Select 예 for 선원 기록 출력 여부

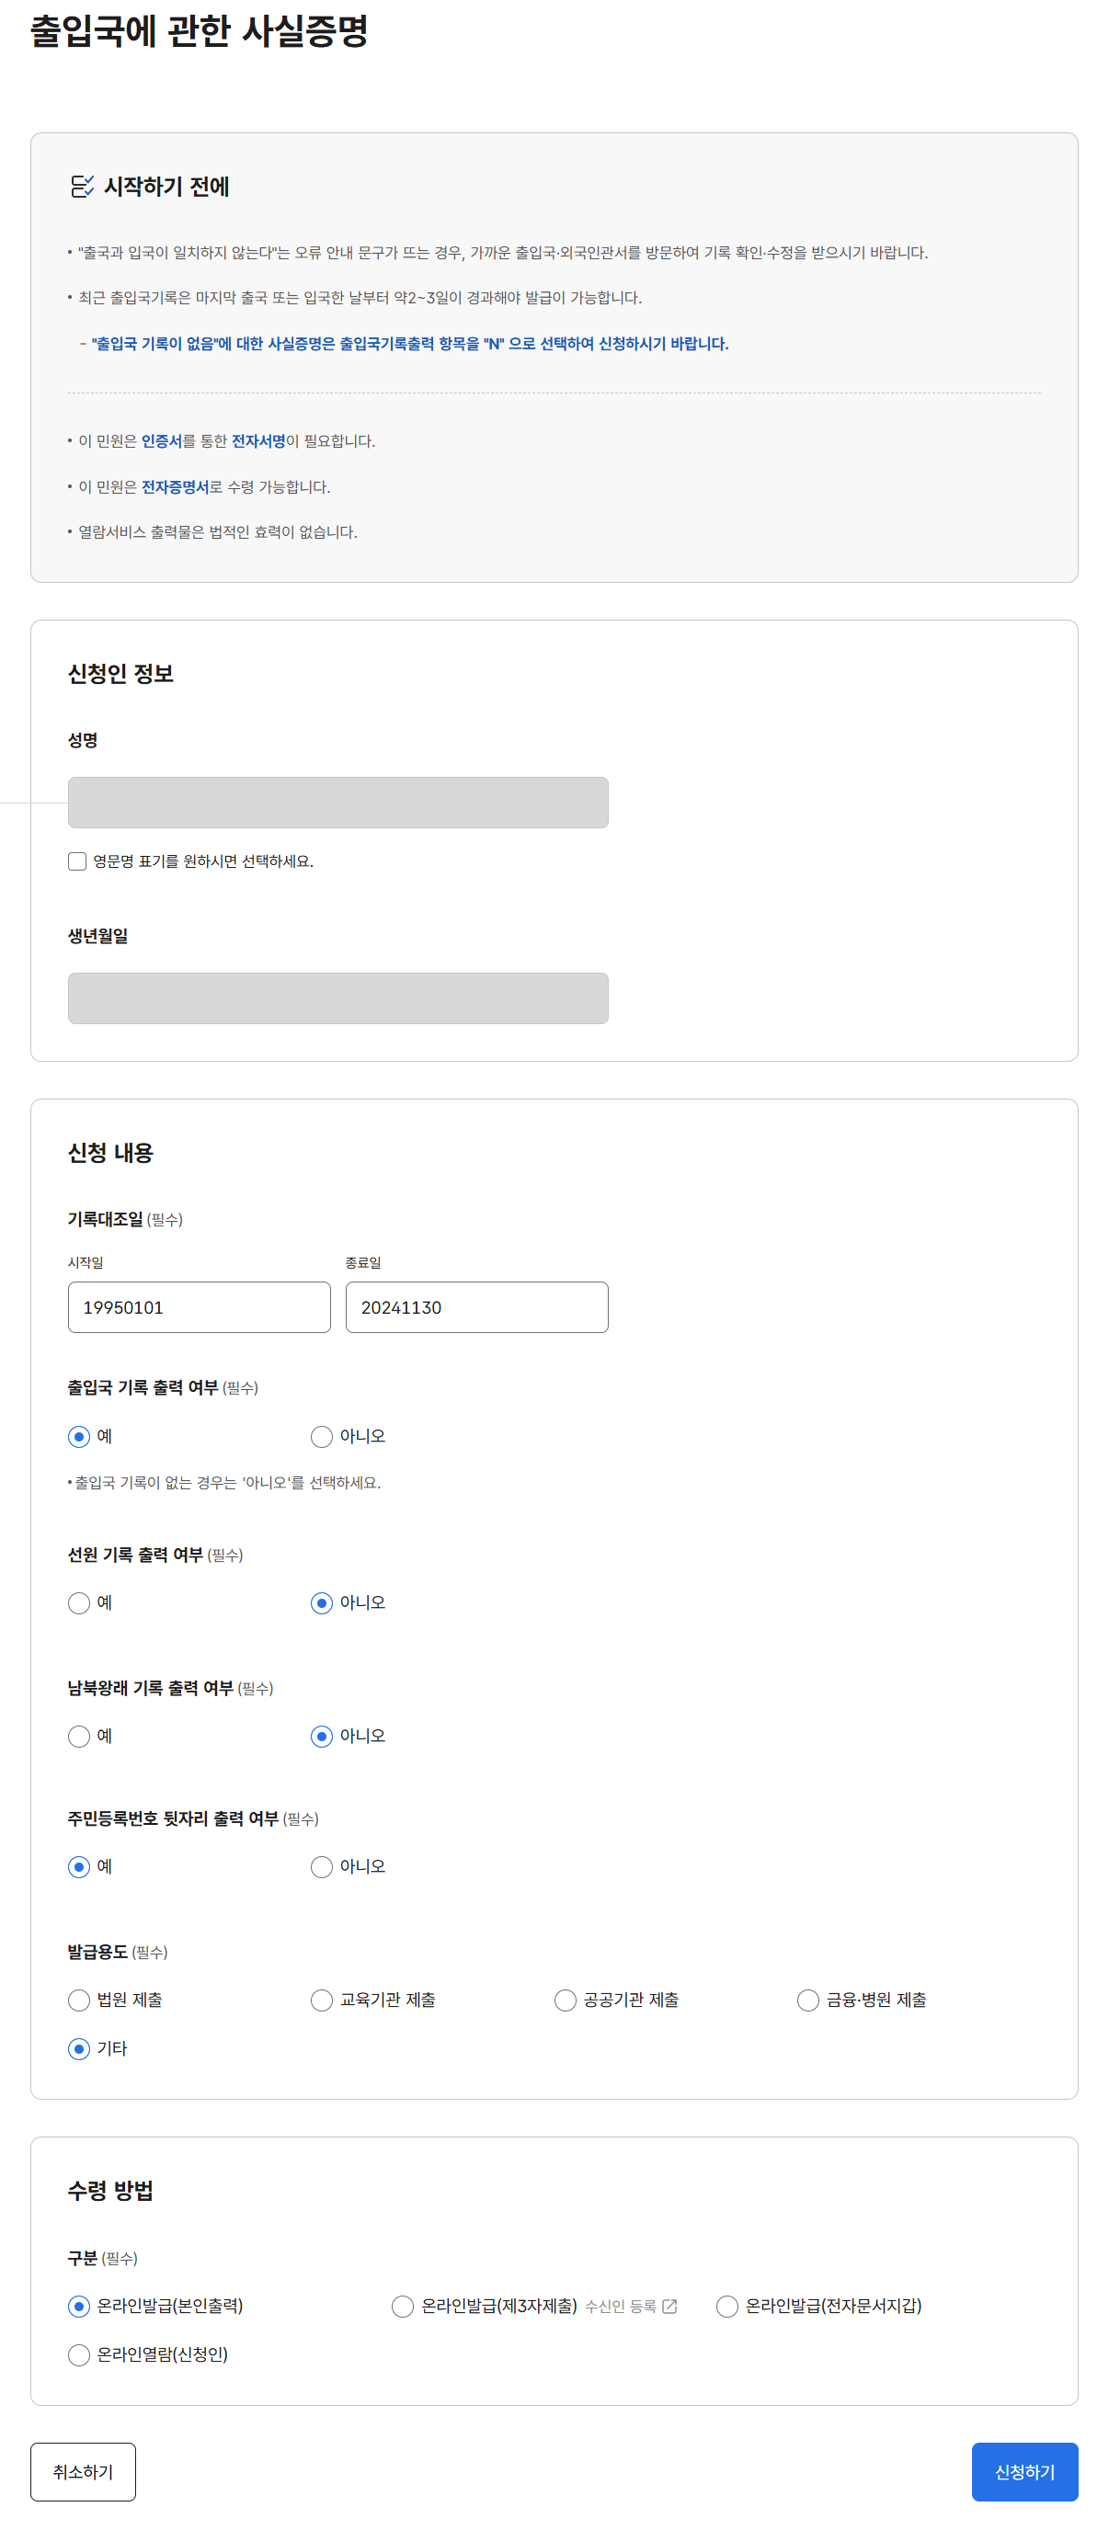78,1603
